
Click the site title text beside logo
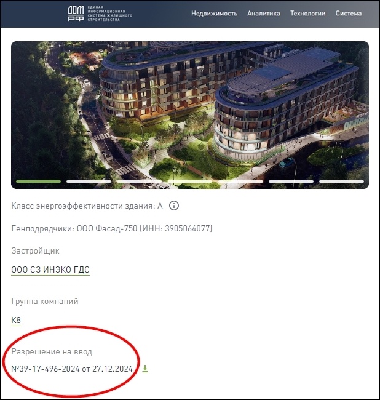click(x=110, y=14)
